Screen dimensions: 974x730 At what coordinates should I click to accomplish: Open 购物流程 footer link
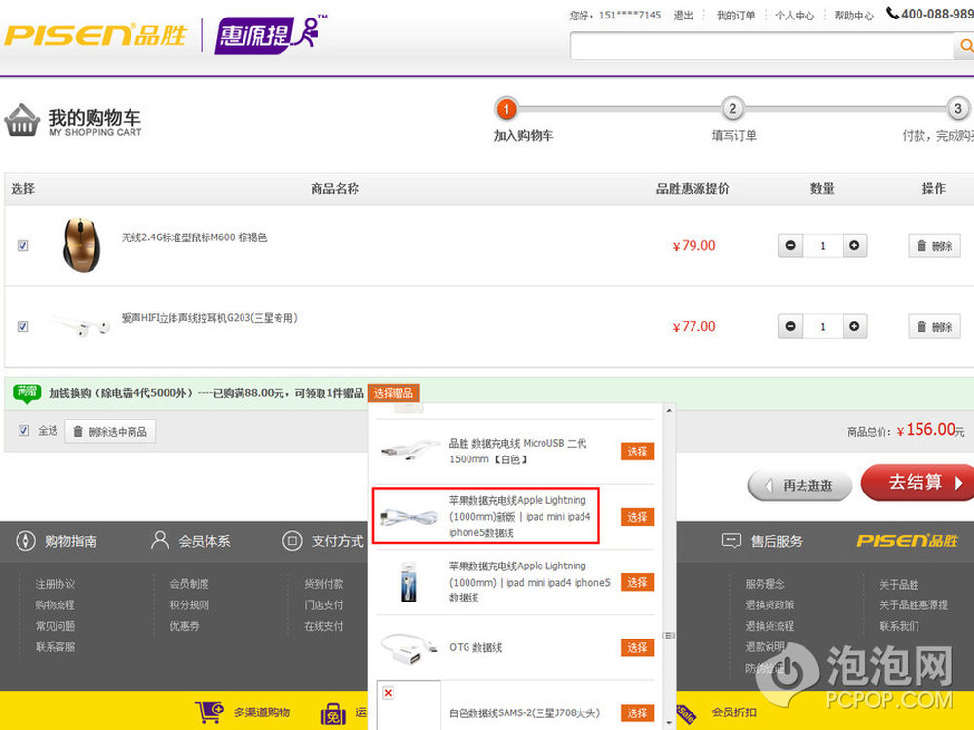tap(56, 604)
